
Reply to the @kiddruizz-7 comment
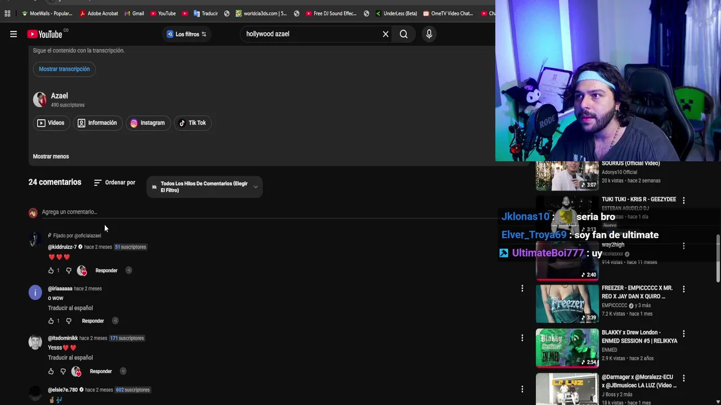[x=106, y=271]
